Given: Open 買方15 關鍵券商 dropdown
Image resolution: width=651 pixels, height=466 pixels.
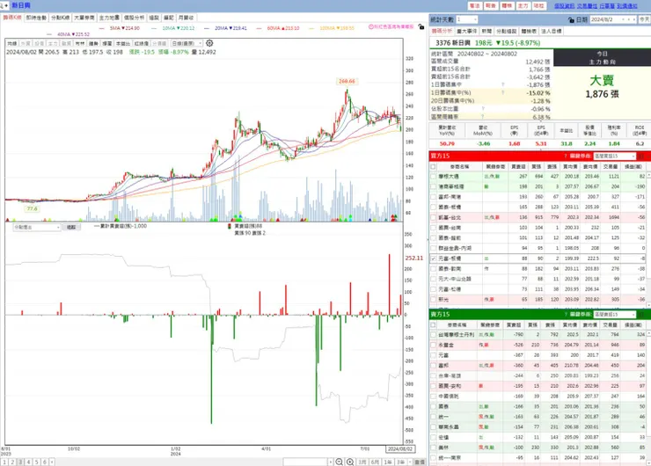Looking at the screenshot, I should pyautogui.click(x=614, y=156).
